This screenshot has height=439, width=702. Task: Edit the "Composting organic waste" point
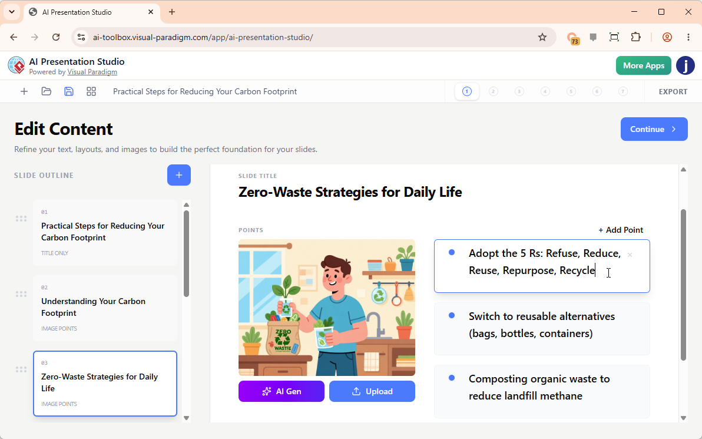pyautogui.click(x=542, y=391)
